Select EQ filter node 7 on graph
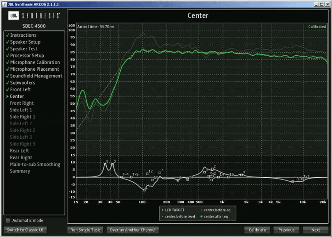The image size is (332, 237). coord(160,173)
